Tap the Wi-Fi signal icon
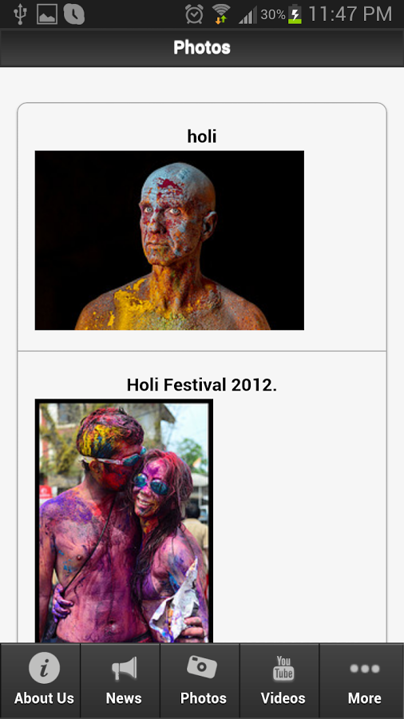 pos(221,14)
